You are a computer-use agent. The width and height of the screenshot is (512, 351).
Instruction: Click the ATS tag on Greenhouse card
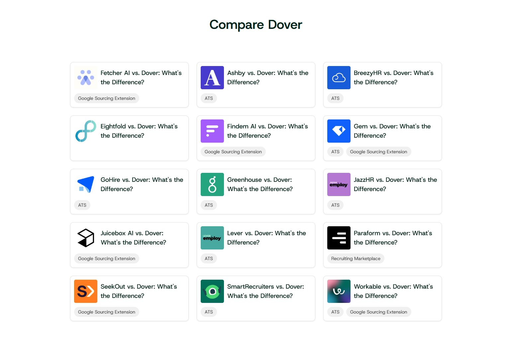pos(209,205)
